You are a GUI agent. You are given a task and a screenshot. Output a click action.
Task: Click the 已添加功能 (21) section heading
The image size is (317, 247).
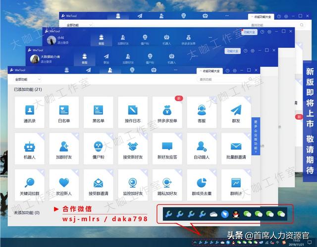[x=28, y=89]
